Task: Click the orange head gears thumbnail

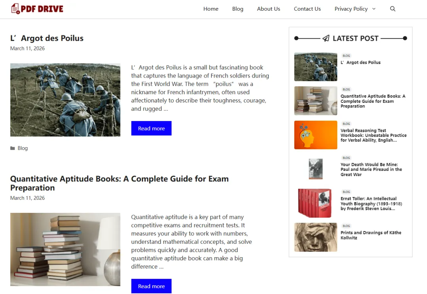Action: 316,135
